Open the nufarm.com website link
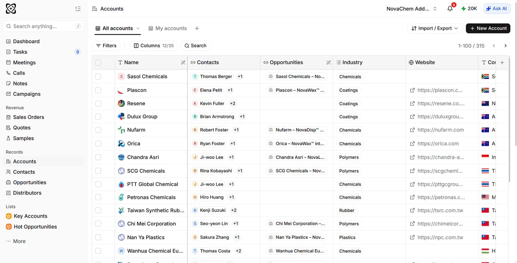Viewport: 517px width, 263px height. tap(440, 130)
